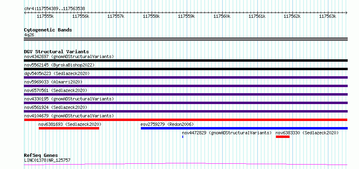Open variant label nsv6561924 (Sedlazeck2020)

pos(56,107)
